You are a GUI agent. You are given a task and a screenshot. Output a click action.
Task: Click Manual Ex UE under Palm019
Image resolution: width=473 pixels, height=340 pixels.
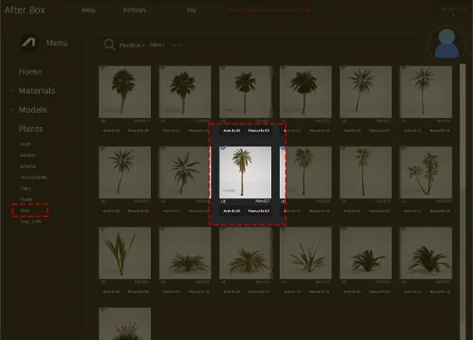[138, 131]
